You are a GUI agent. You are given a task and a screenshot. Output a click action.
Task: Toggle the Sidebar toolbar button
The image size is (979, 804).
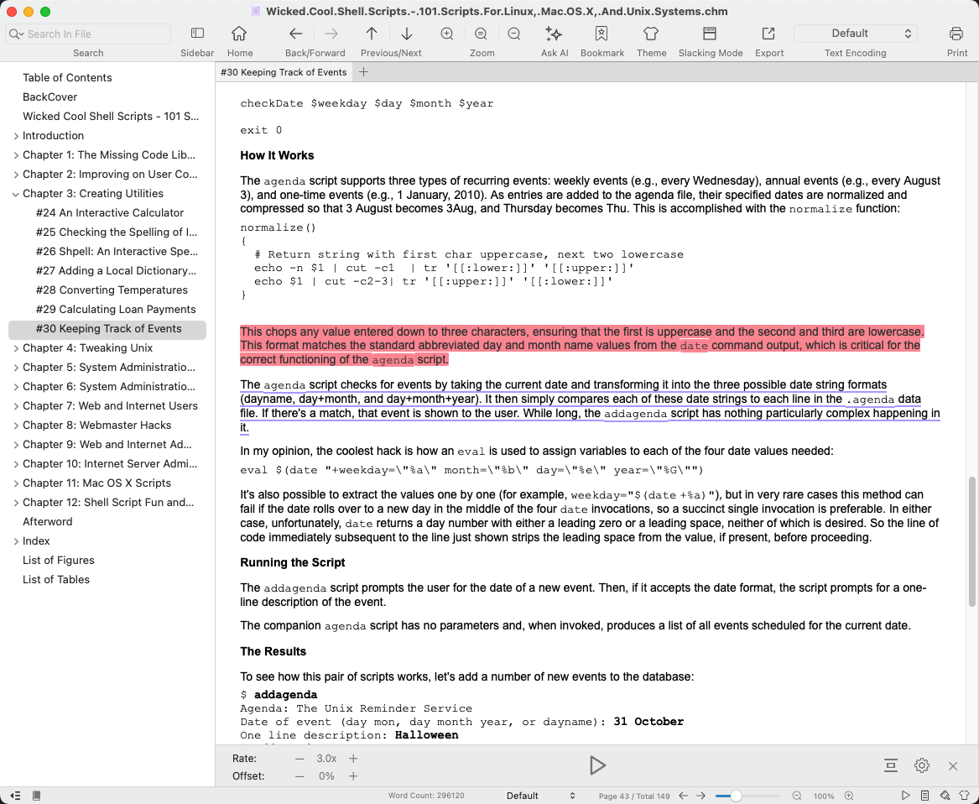pos(197,33)
